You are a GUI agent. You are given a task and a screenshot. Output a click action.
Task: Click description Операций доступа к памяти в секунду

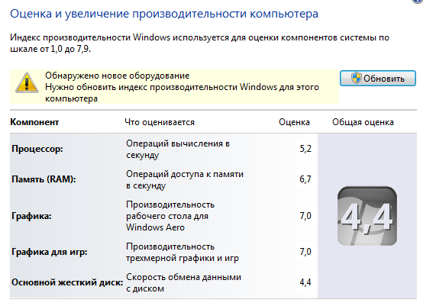185,179
